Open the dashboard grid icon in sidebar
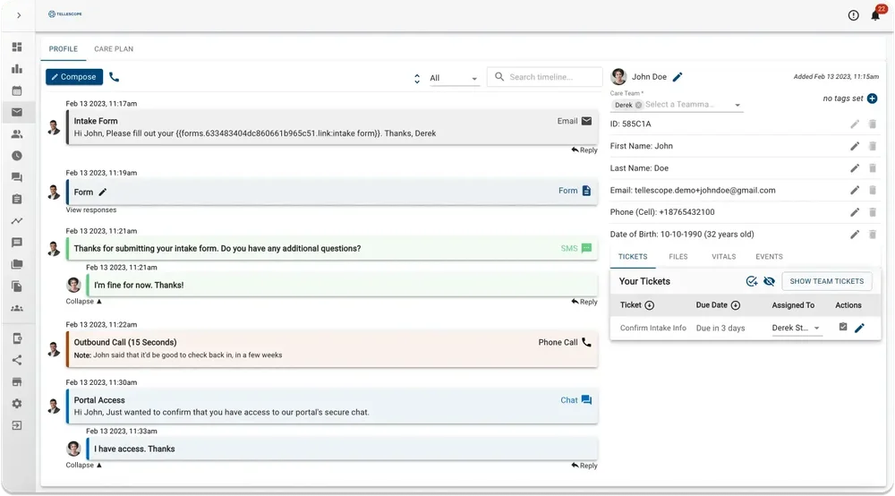Viewport: 895px width, 496px height. [x=17, y=47]
